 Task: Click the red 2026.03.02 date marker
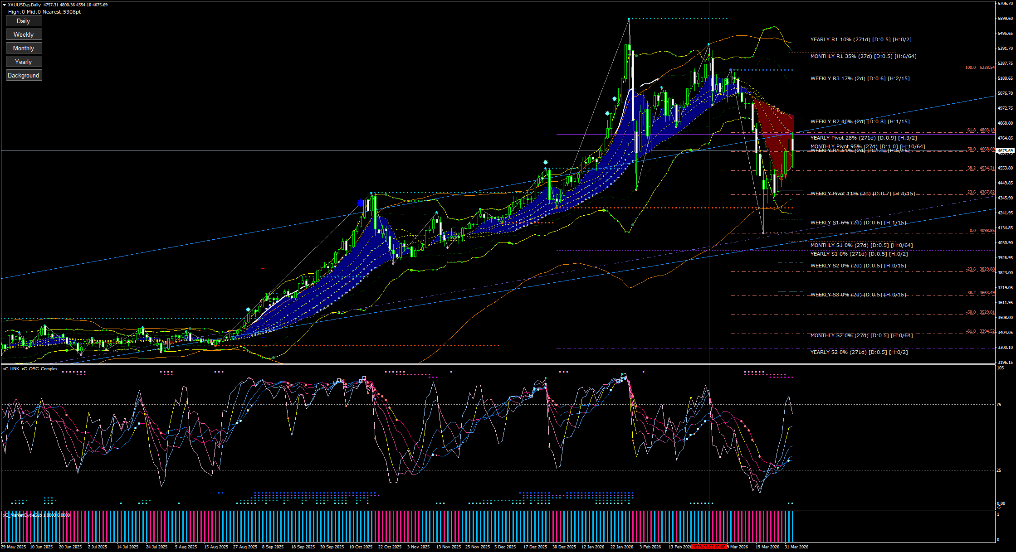(x=708, y=547)
